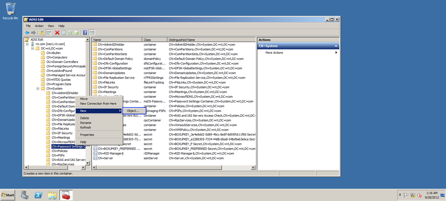Open Windows Explorer from the taskbar

click(53, 195)
